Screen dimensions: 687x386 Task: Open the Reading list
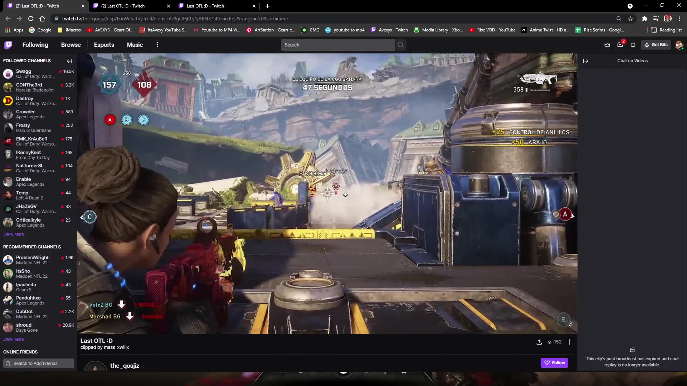666,30
